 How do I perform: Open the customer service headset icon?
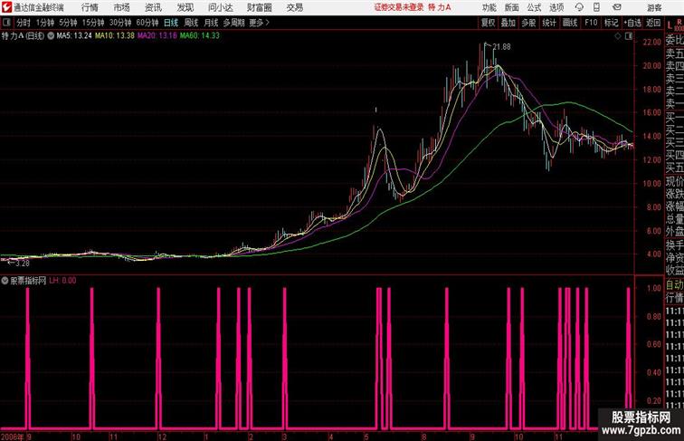pos(579,7)
